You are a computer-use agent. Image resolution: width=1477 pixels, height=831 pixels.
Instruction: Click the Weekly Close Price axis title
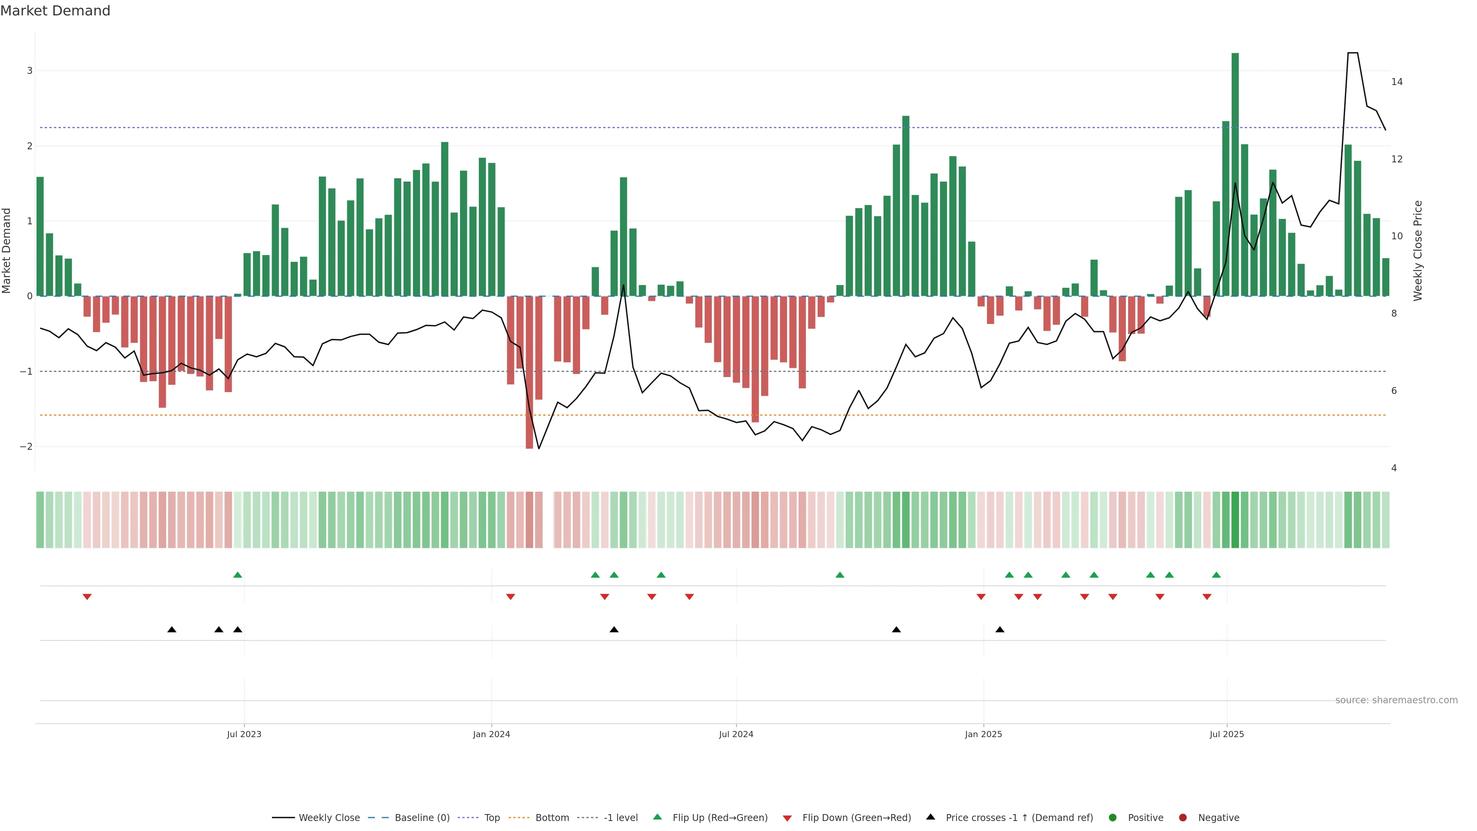pos(1418,250)
